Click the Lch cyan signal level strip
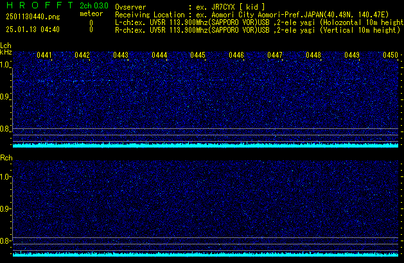 206,145
